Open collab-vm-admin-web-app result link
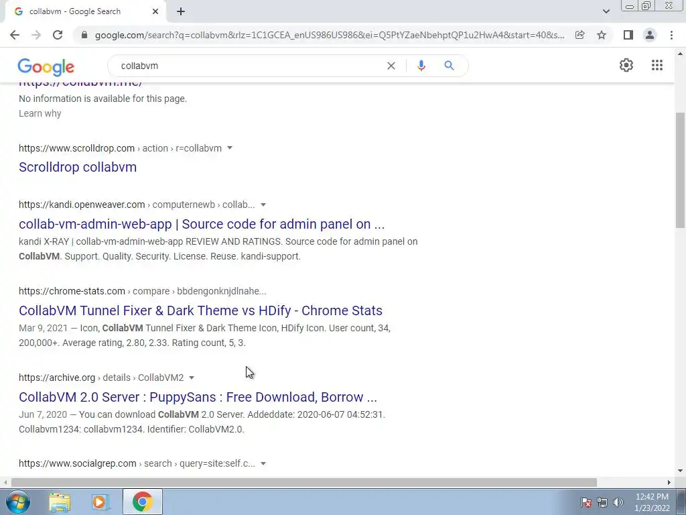 point(202,224)
